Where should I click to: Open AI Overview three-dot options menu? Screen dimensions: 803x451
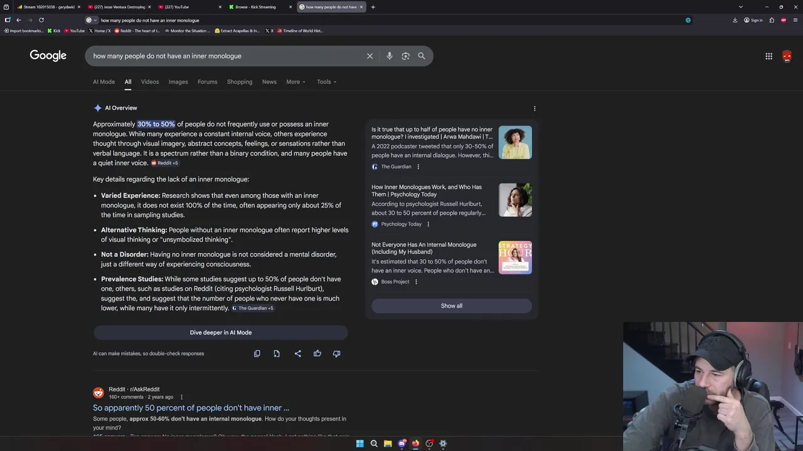(x=534, y=108)
